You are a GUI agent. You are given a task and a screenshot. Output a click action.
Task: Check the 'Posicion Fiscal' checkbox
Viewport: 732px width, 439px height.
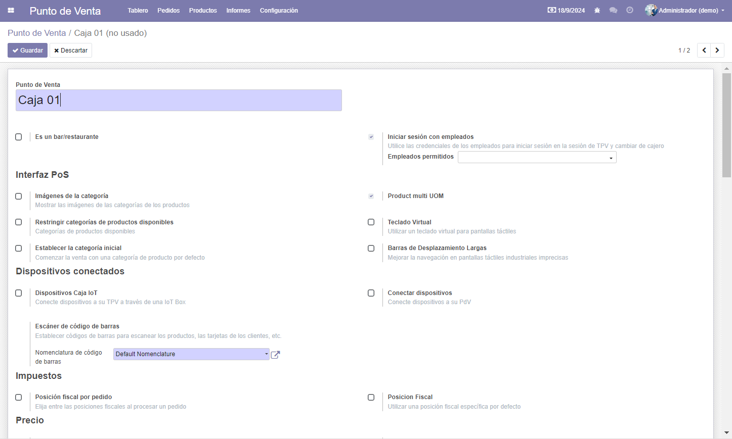tap(371, 397)
